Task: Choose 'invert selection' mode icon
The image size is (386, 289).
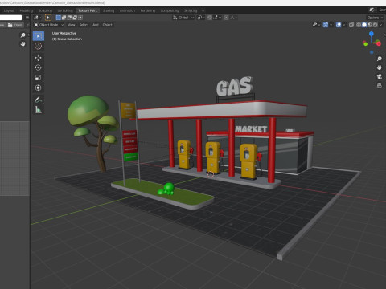Action: pyautogui.click(x=75, y=18)
